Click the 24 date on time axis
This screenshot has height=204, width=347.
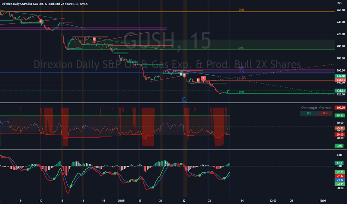(242, 201)
